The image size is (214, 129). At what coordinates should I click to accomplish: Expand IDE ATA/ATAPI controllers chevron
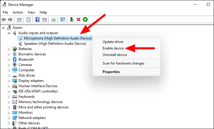pos(9,91)
